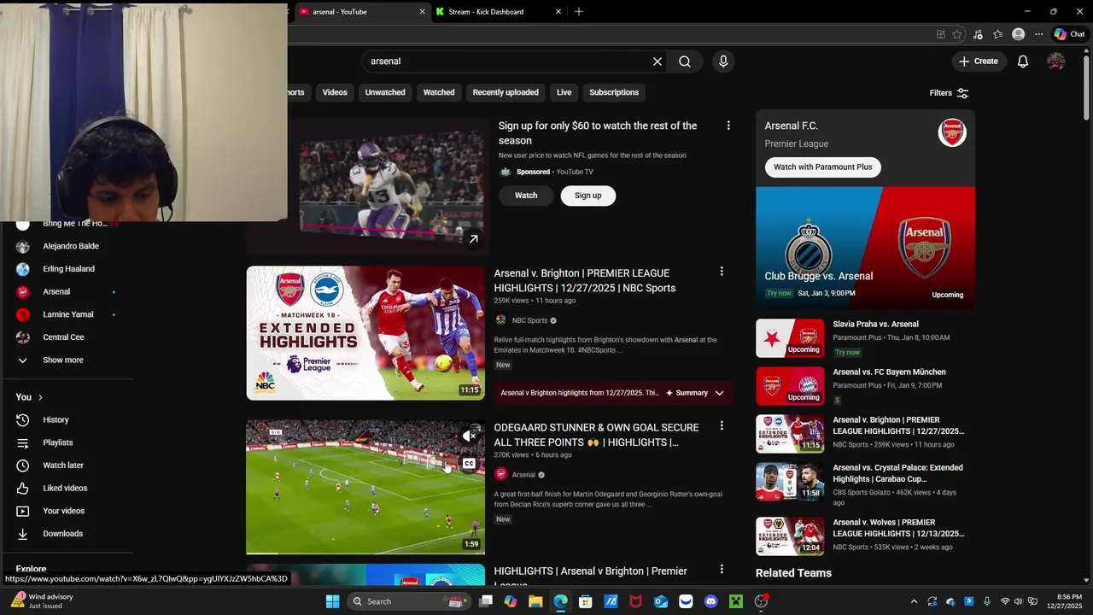The image size is (1093, 615).
Task: Open the YouTube account avatar menu
Action: pos(1056,61)
